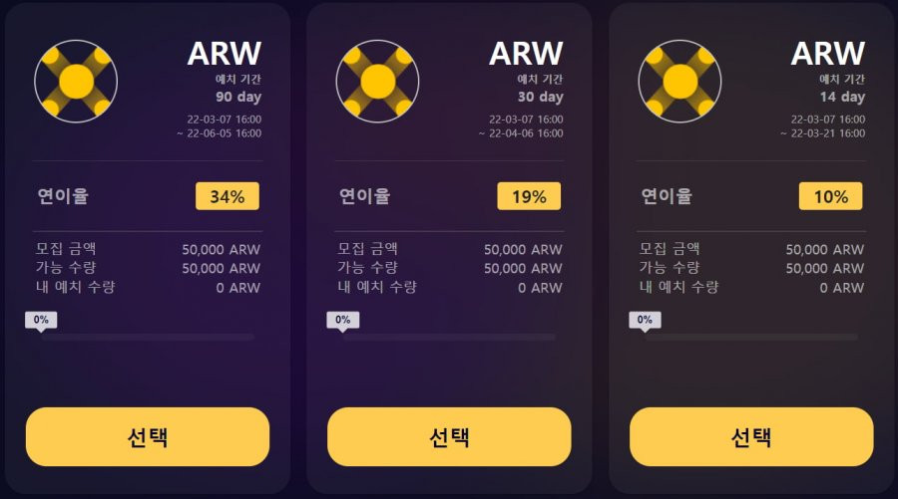The width and height of the screenshot is (898, 499).
Task: Click the ARW coin logo on 90 day card
Action: tap(76, 81)
